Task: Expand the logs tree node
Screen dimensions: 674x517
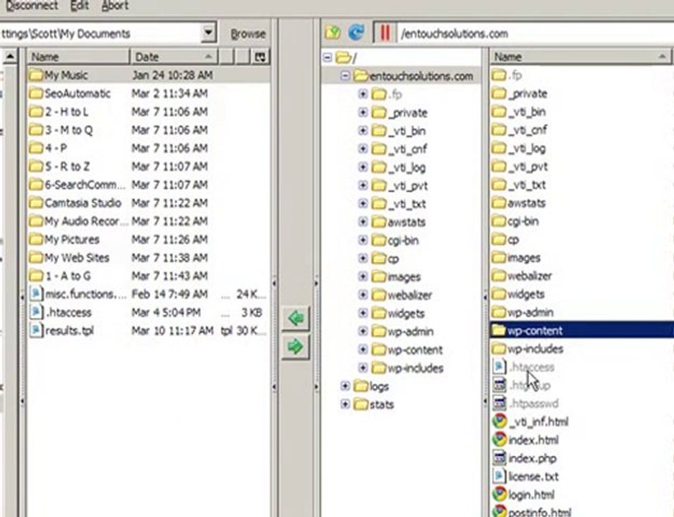Action: [345, 386]
